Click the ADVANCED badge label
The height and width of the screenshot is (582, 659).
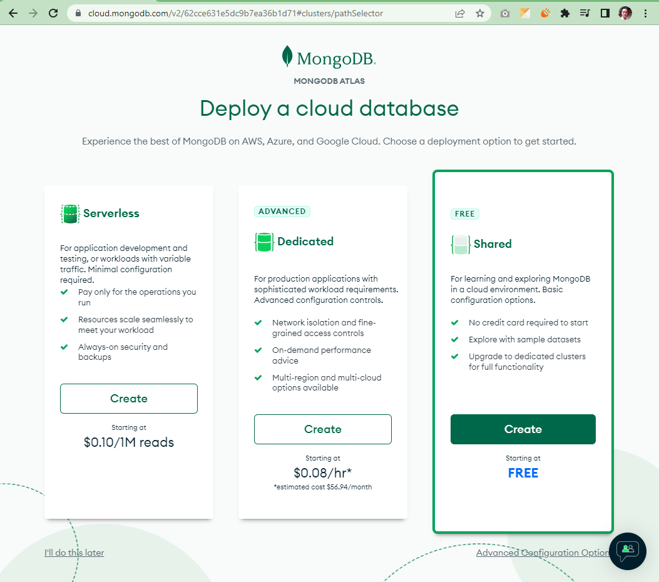(x=282, y=212)
